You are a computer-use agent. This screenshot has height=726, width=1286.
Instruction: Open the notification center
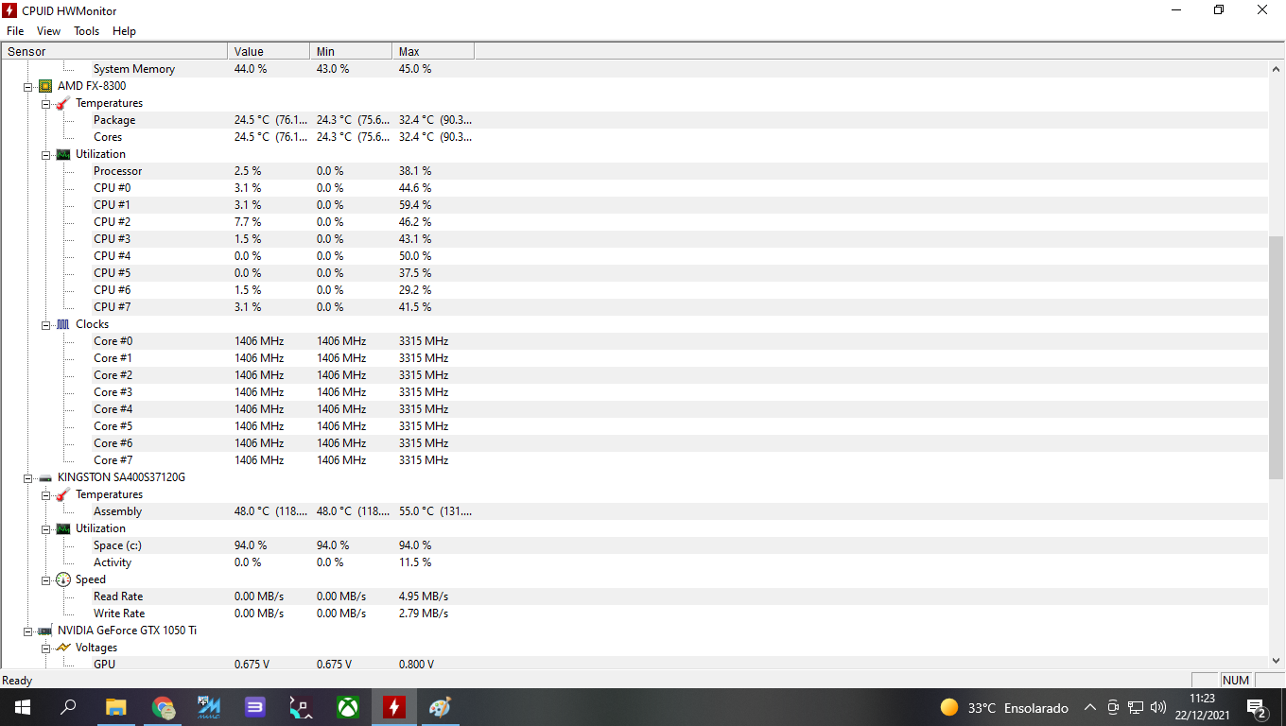click(x=1257, y=707)
